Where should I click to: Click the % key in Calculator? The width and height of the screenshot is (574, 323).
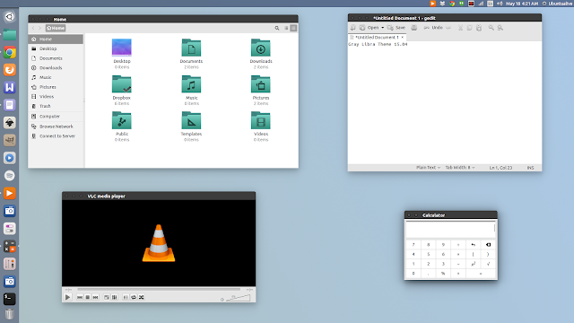[443, 273]
